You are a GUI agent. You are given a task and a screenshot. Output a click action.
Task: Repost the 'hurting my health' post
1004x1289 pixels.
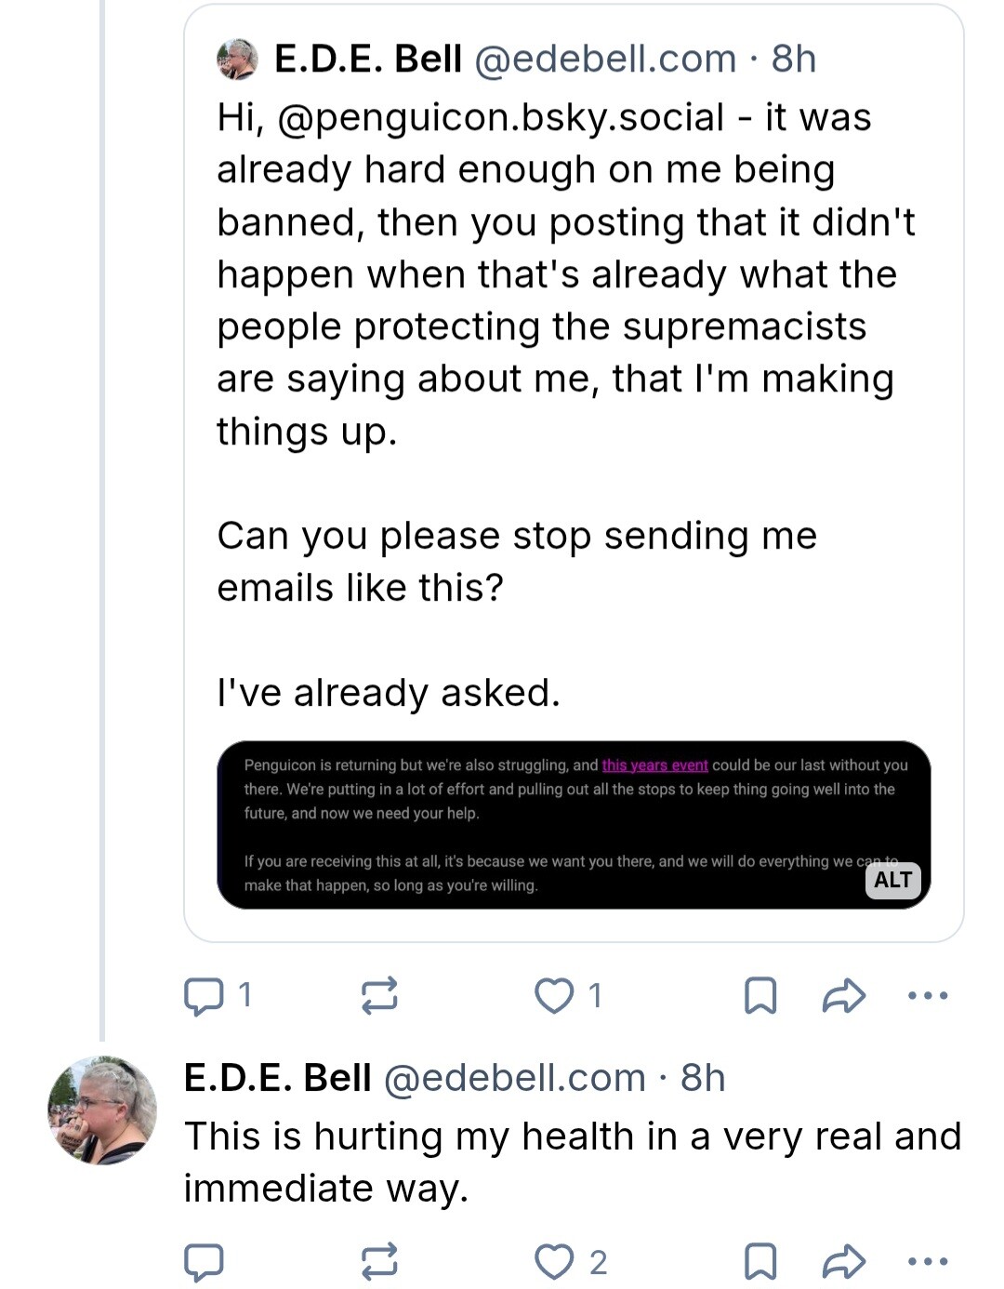coord(379,1261)
